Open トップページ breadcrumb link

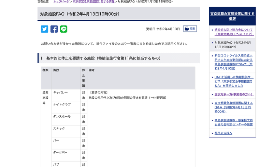[61, 2]
